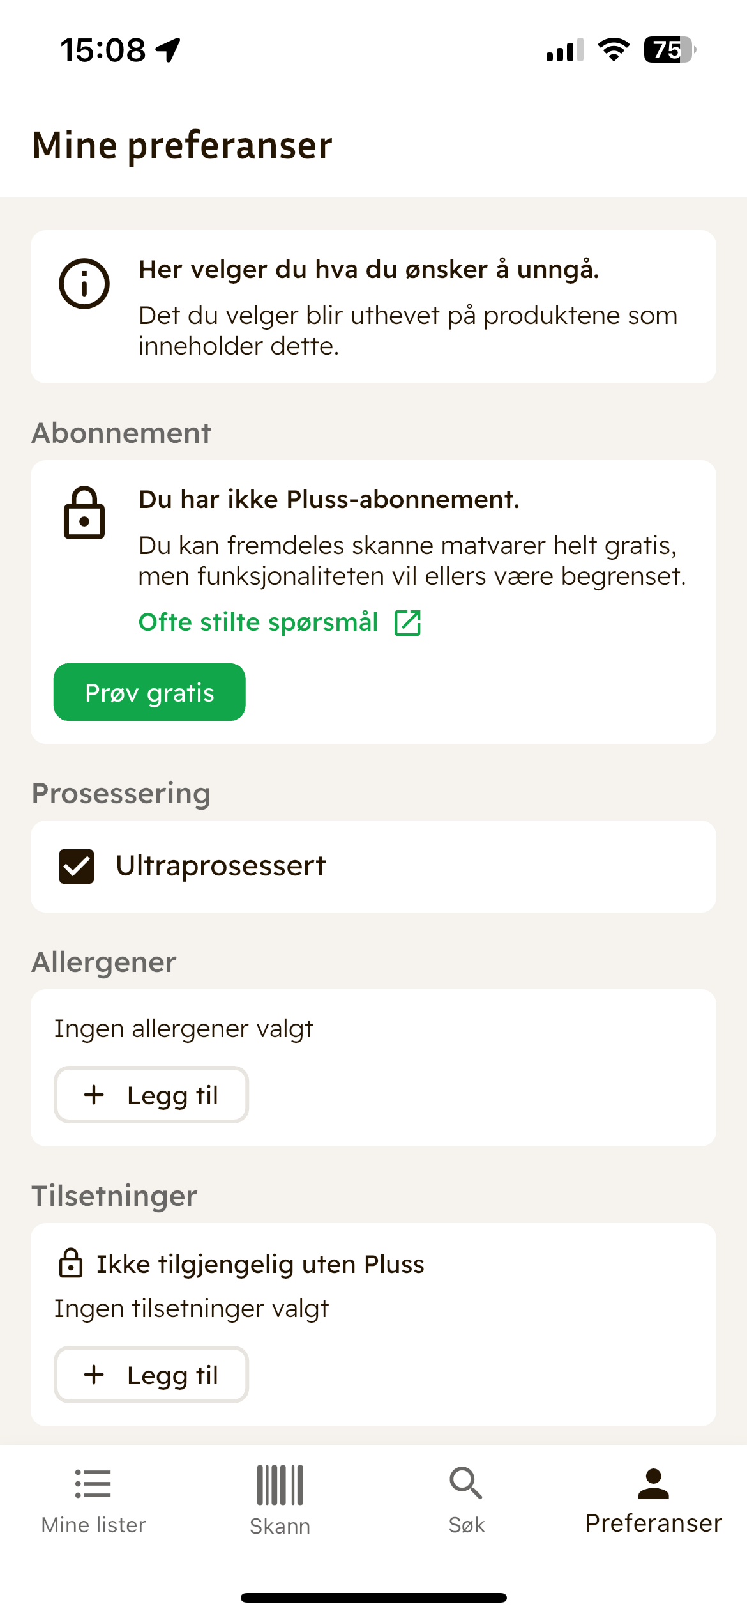The width and height of the screenshot is (747, 1618).
Task: Uncheck the Ultraprosessert checkbox
Action: pyautogui.click(x=77, y=867)
